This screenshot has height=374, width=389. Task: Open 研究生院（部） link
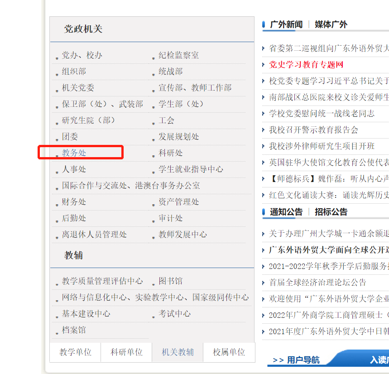pos(89,120)
